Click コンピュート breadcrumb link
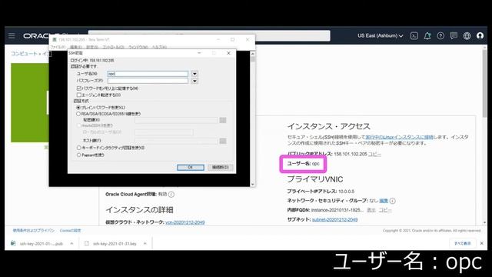The image size is (492, 277). pyautogui.click(x=24, y=54)
